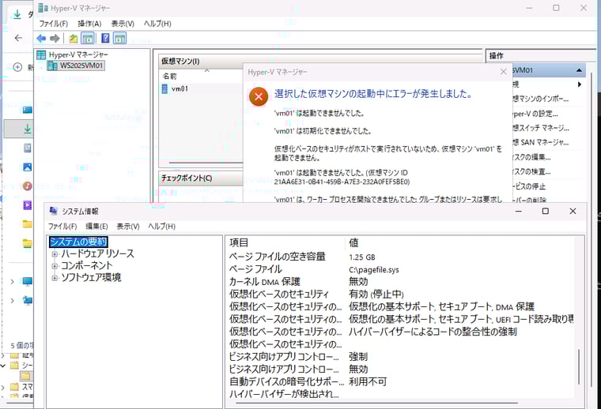Open 表示(V) menu in システム情報
Viewport: 601px width, 409px height.
pyautogui.click(x=128, y=227)
